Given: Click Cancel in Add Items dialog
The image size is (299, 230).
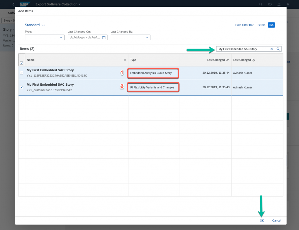Looking at the screenshot, I should [277, 220].
